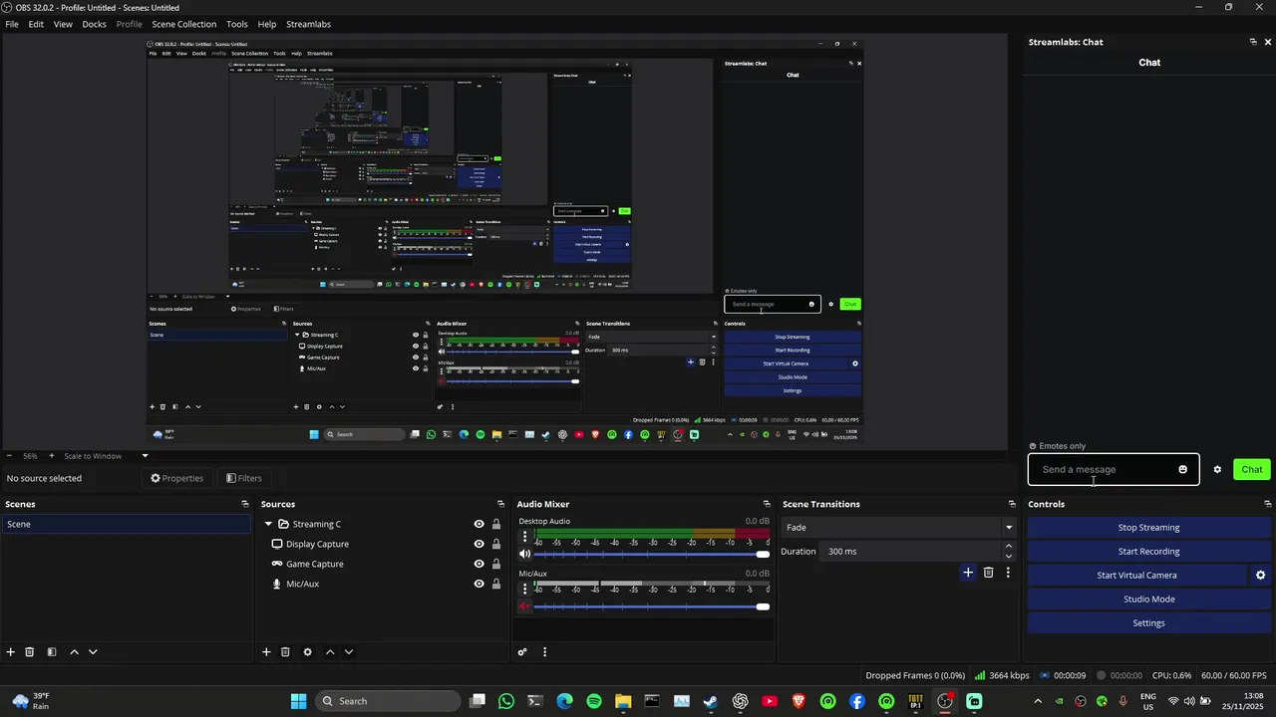Open Desktop Audio three-dot options
Viewport: 1276px width, 717px height.
pyautogui.click(x=525, y=536)
